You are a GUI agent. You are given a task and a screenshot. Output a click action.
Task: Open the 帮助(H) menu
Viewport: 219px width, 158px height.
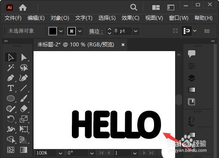click(204, 18)
